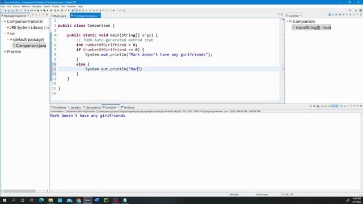The height and width of the screenshot is (204, 363).
Task: Click the Save toolbar icon
Action: pyautogui.click(x=9, y=10)
